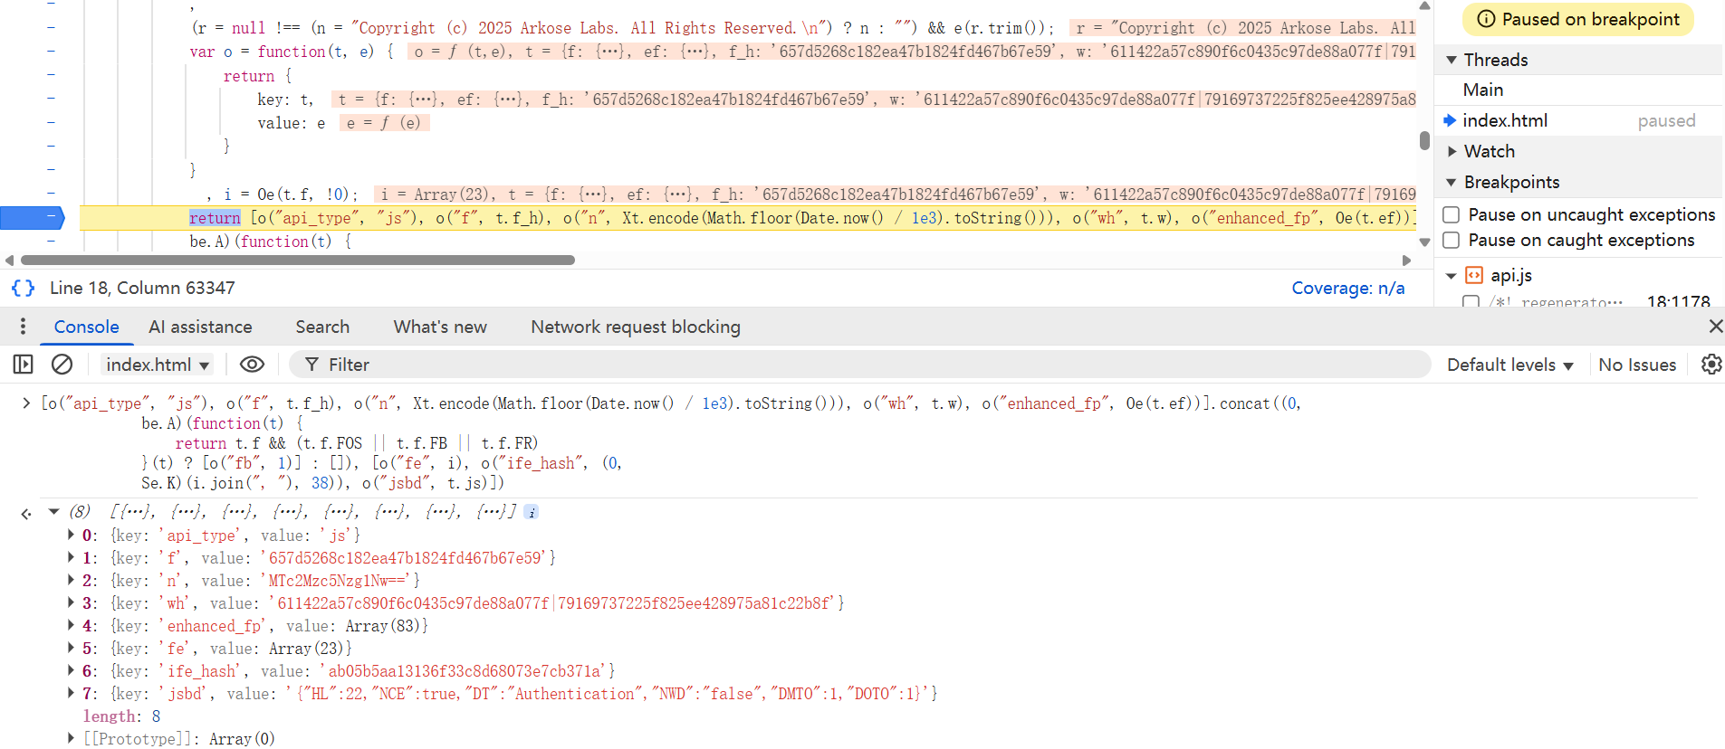Enable Pause on caught exceptions
This screenshot has height=749, width=1725.
(x=1451, y=240)
